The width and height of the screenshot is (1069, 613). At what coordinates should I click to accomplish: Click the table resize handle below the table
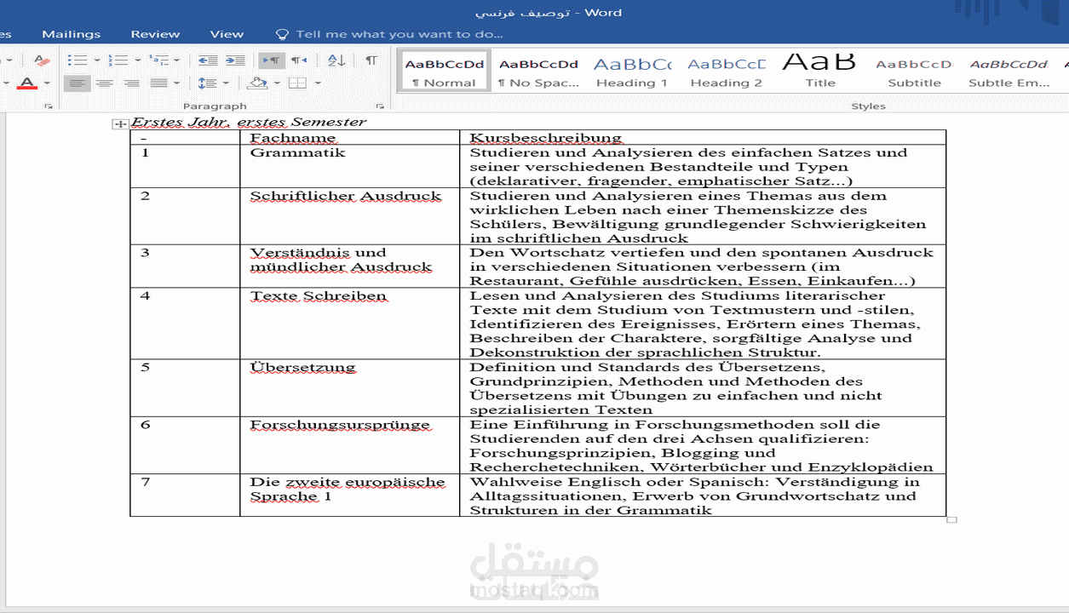pyautogui.click(x=952, y=520)
